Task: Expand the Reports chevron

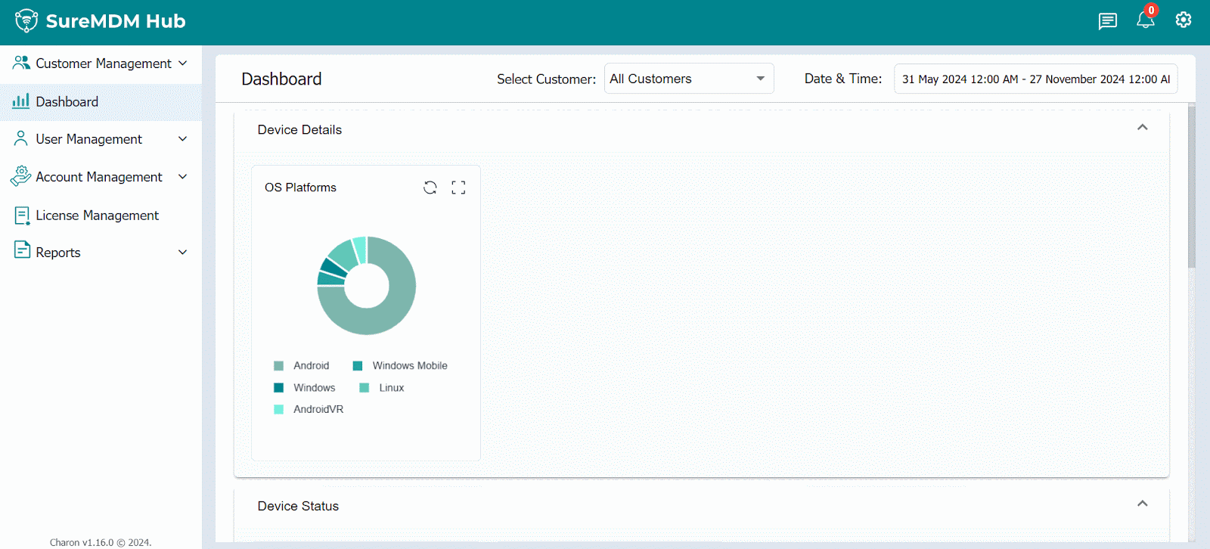Action: 182,253
